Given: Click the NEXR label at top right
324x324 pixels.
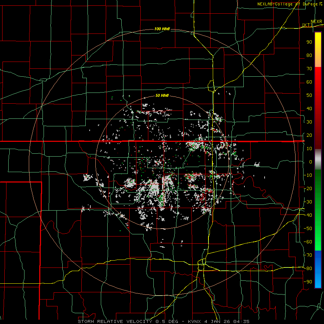Looking at the screenshot, I should tap(316, 22).
